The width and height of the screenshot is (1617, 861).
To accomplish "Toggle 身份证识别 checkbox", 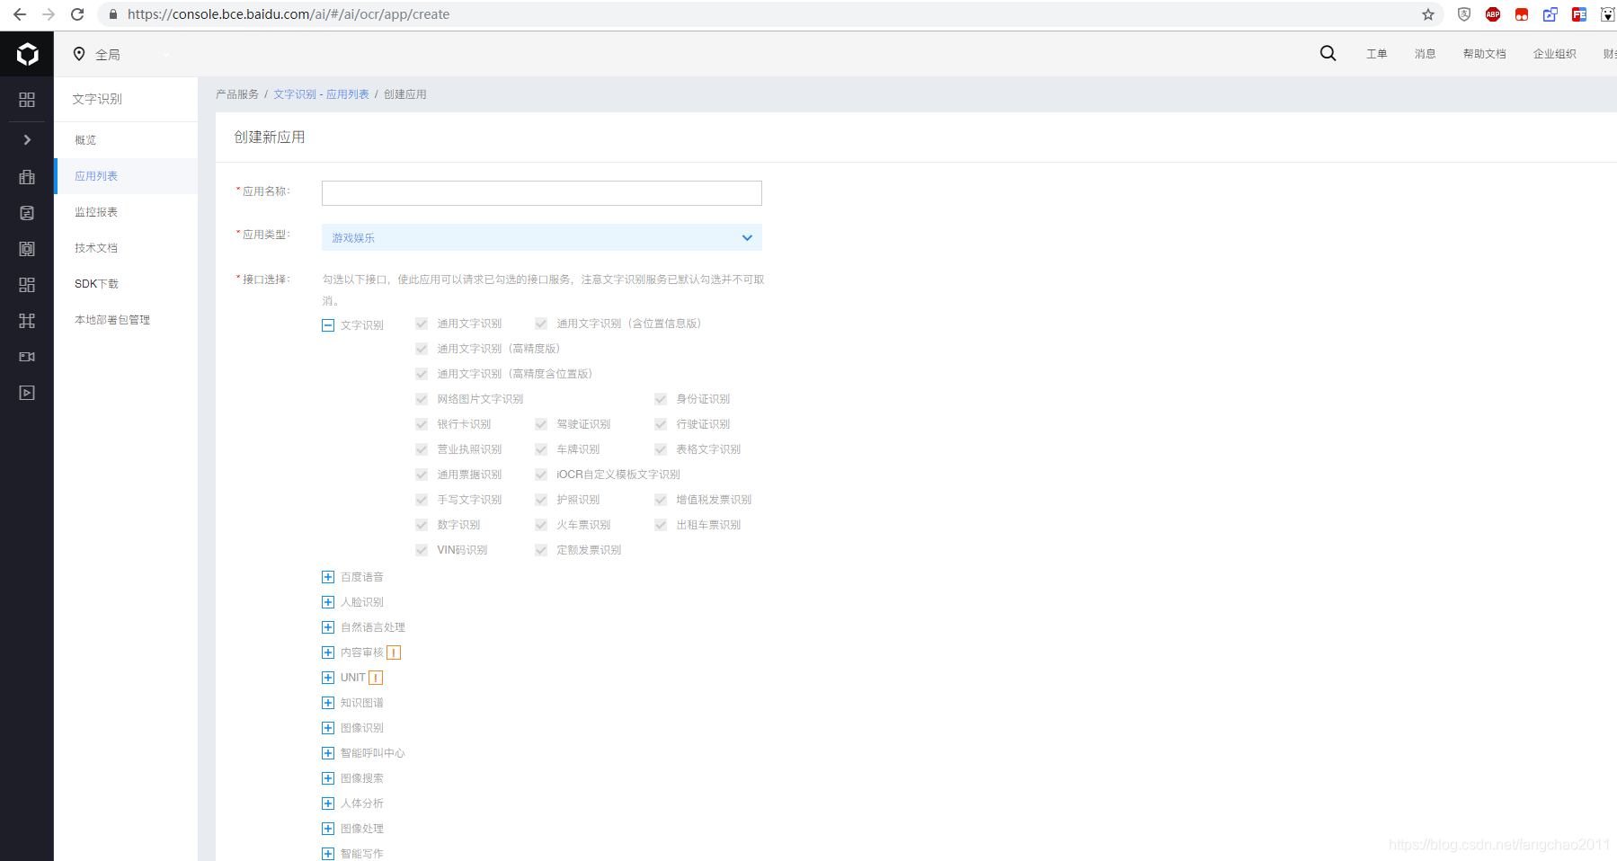I will point(661,399).
